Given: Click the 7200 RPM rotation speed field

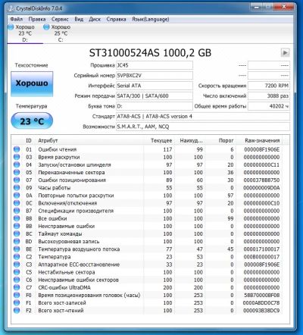Looking at the screenshot, I should pos(269,86).
